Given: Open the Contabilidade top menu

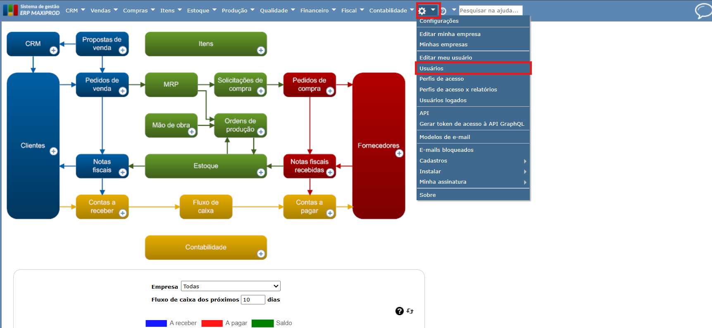Looking at the screenshot, I should pos(392,10).
